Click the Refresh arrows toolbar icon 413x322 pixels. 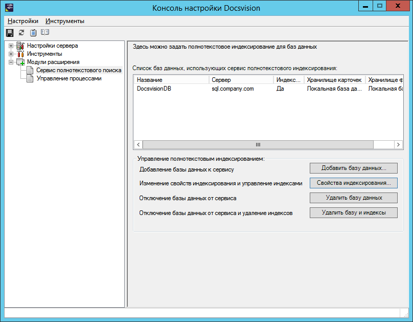[x=21, y=33]
